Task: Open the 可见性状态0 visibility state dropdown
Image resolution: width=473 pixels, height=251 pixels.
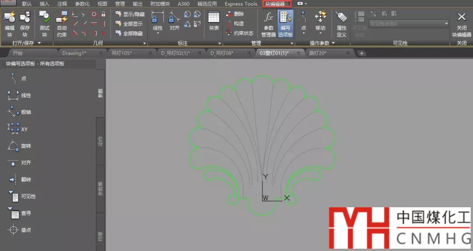Action: click(x=409, y=24)
